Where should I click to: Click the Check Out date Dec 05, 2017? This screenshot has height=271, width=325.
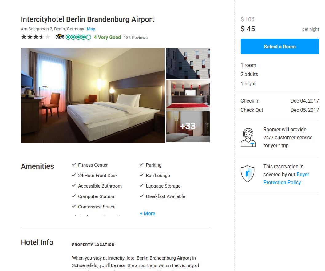(x=305, y=110)
